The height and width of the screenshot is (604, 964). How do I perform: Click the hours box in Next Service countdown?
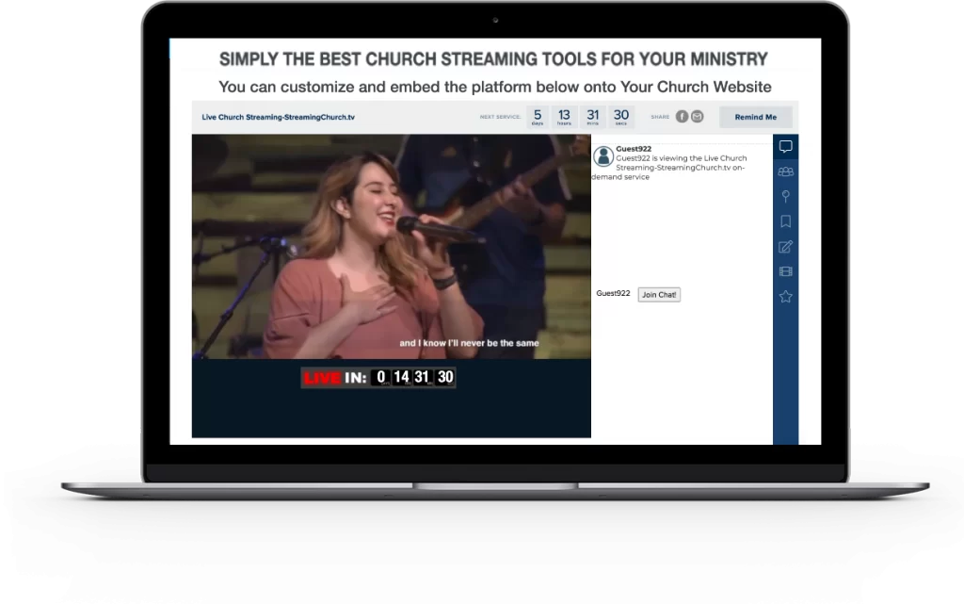coord(564,117)
